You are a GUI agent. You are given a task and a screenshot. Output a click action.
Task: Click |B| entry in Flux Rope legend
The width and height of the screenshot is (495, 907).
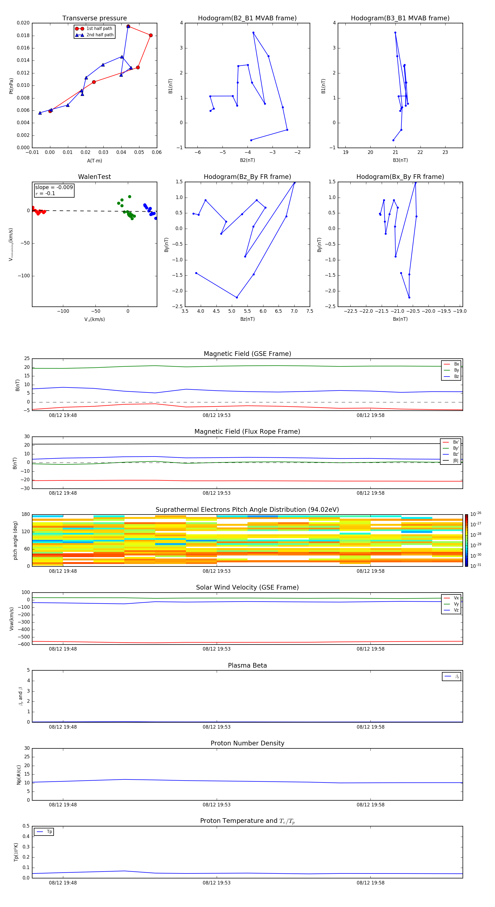(x=456, y=461)
